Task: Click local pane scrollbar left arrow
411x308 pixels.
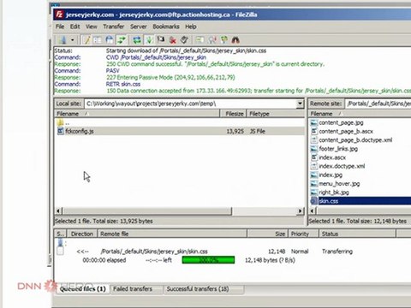Action: coord(58,211)
